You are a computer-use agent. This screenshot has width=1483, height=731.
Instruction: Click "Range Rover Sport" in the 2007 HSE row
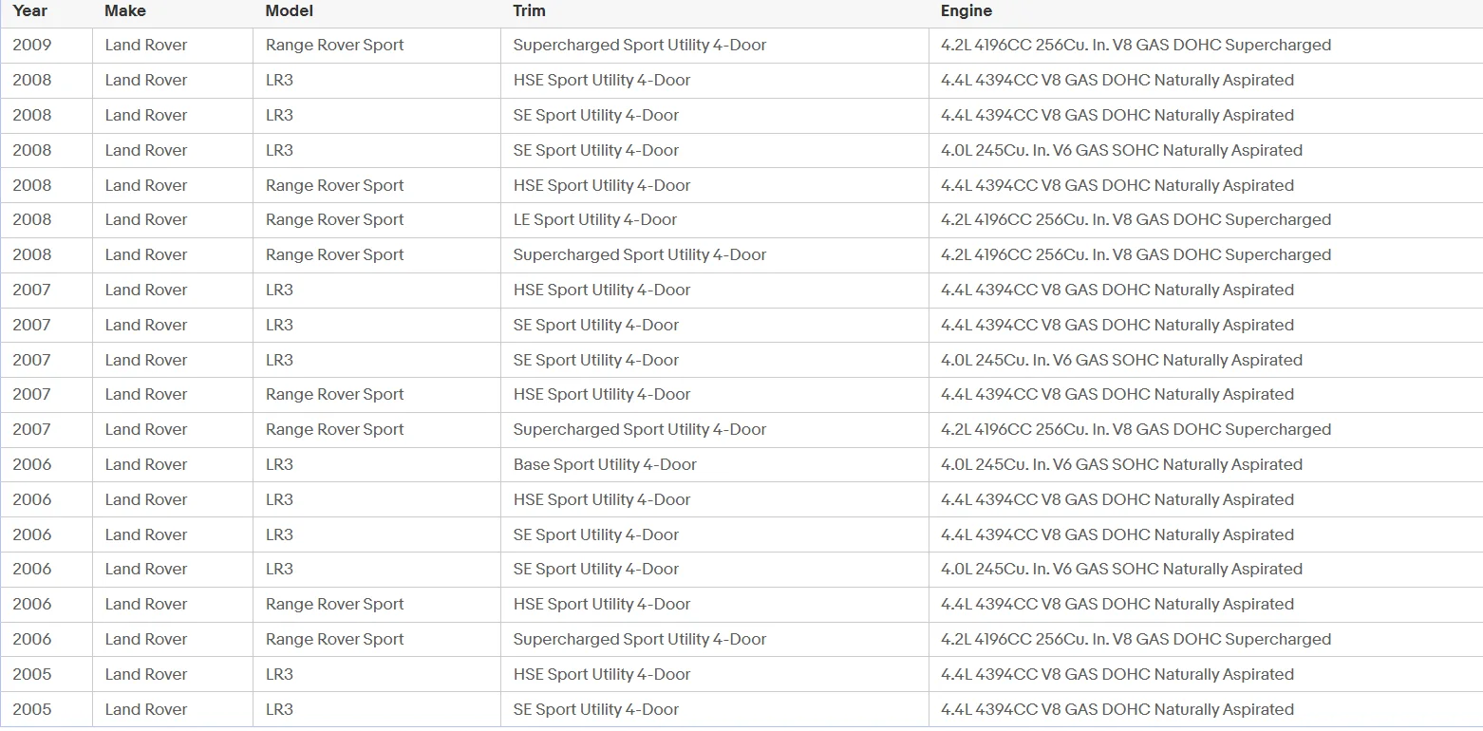tap(335, 395)
